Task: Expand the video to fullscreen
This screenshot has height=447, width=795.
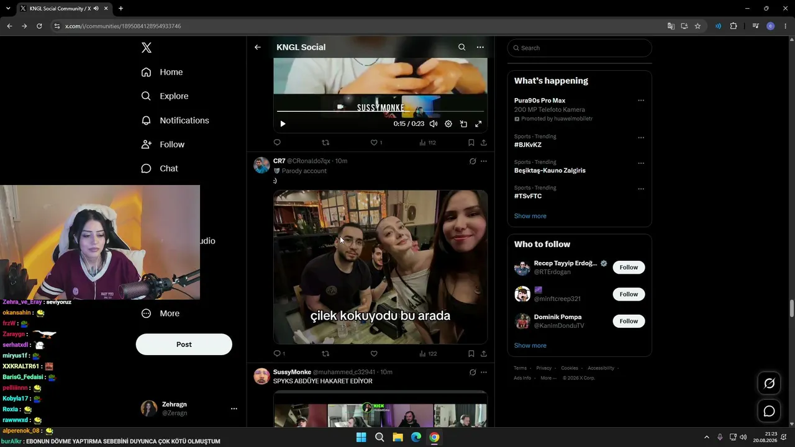Action: (x=478, y=124)
